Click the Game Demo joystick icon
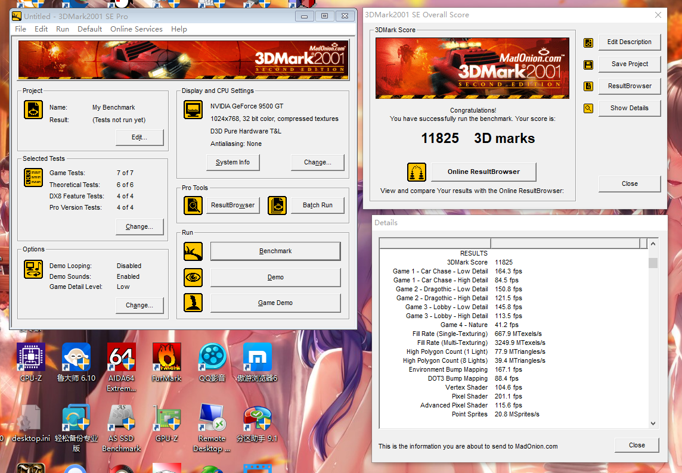The image size is (682, 473). point(193,303)
